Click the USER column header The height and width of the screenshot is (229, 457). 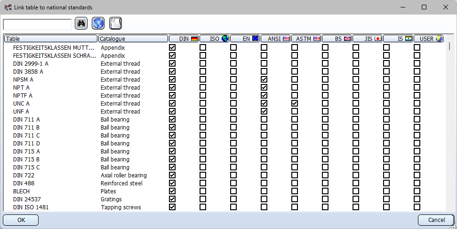click(429, 38)
